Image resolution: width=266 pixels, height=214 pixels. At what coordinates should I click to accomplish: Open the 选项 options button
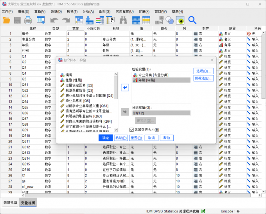click(x=203, y=71)
